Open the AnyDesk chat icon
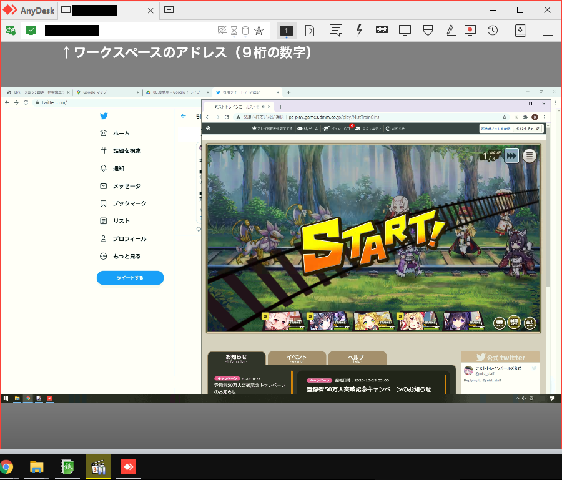Viewport: 562px width, 480px height. (x=336, y=30)
